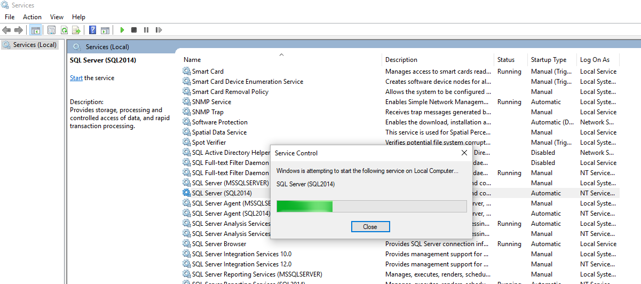
Task: Click gear icon beside SNMP Trap
Action: (186, 112)
